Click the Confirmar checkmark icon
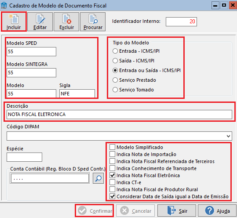The image size is (237, 218). 82,211
